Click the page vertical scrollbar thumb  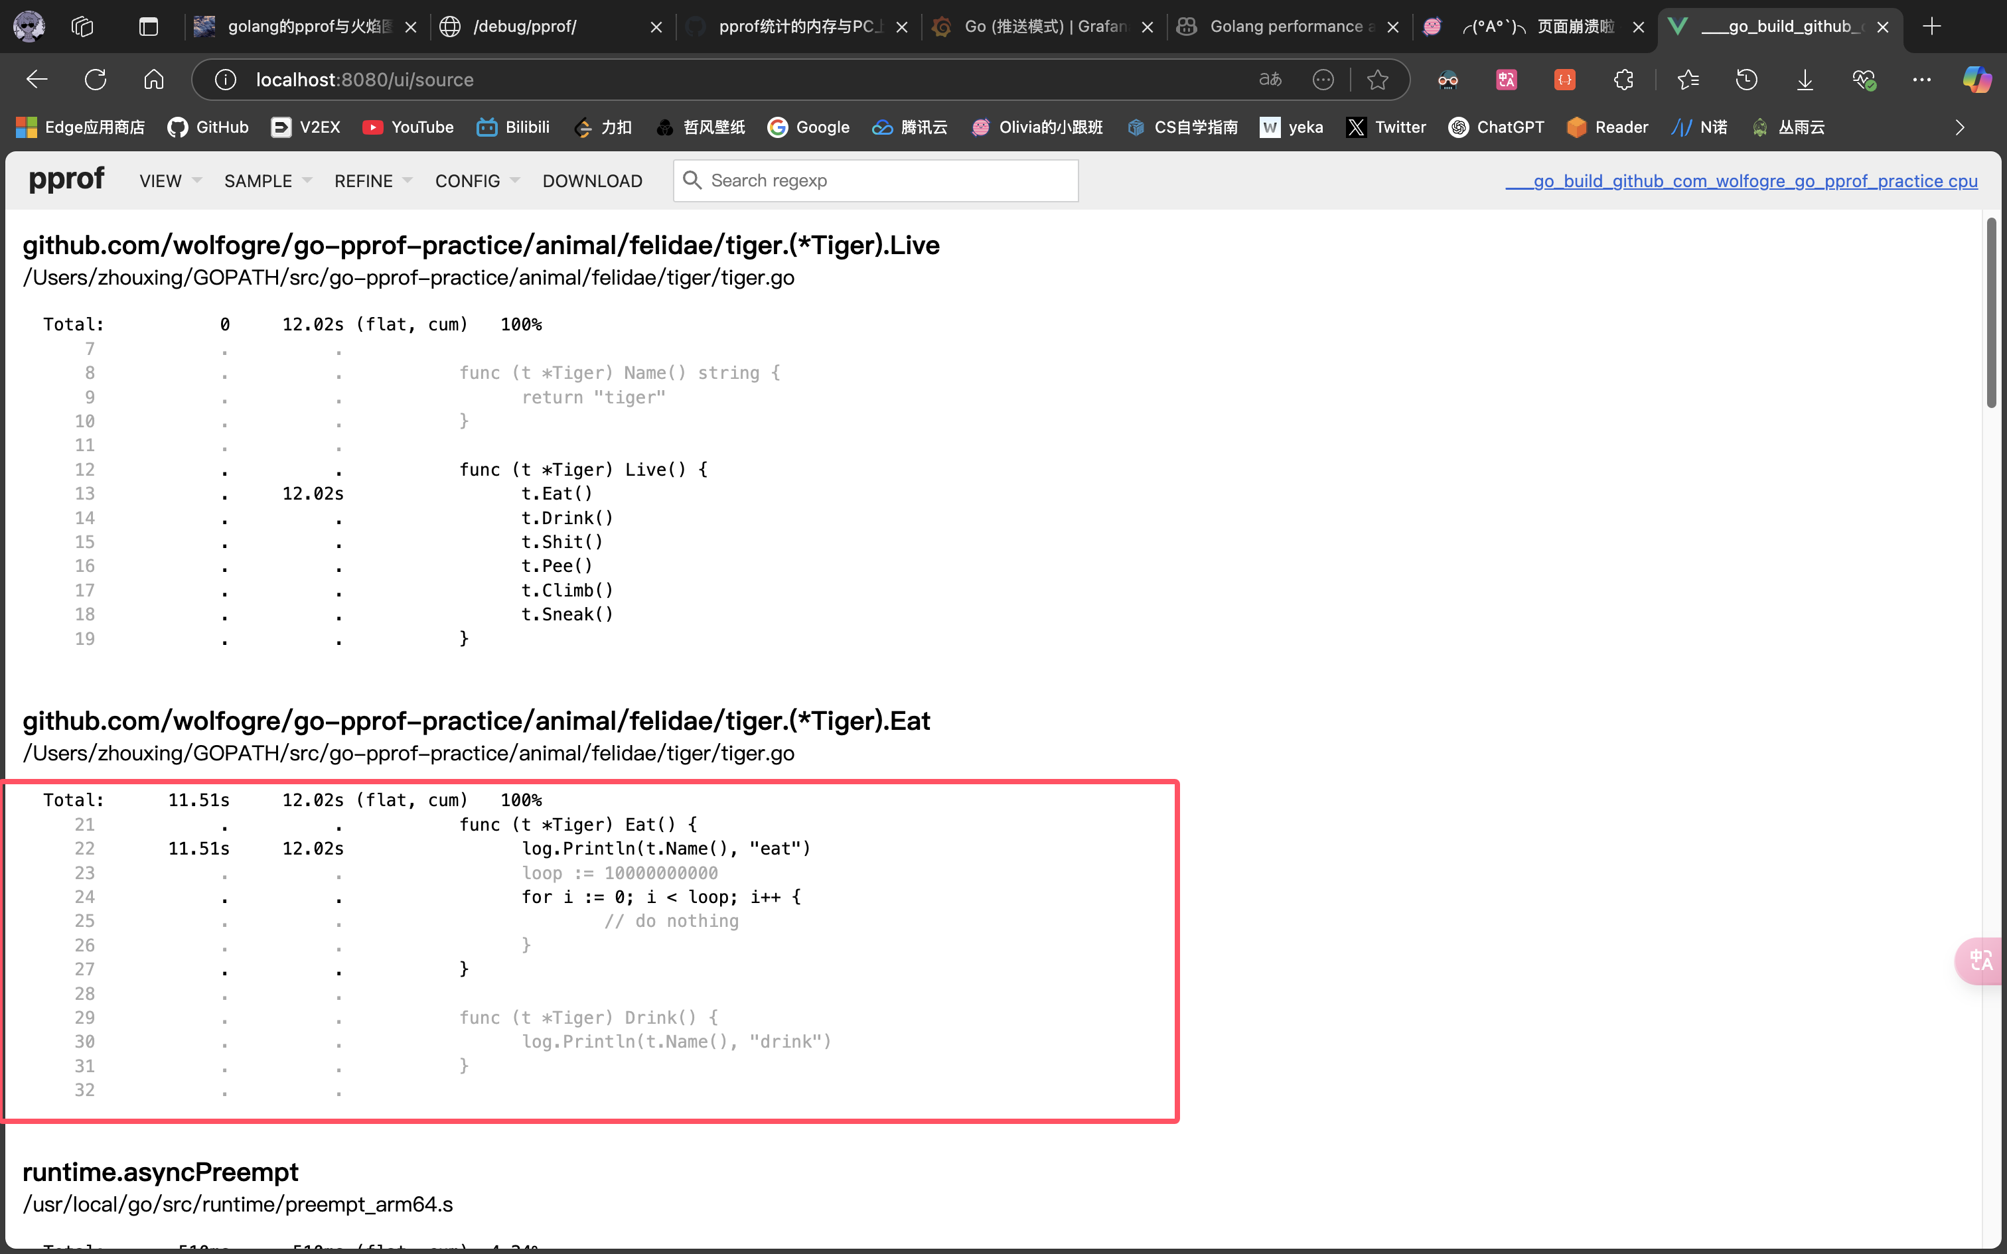1991,313
